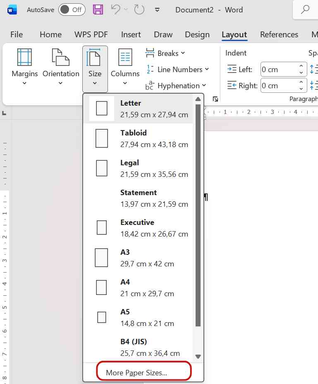Choose A5 paper size
Image resolution: width=318 pixels, height=384 pixels.
[139, 318]
